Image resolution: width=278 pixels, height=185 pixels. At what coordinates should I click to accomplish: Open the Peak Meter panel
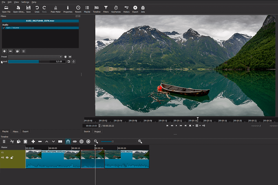pos(56,9)
